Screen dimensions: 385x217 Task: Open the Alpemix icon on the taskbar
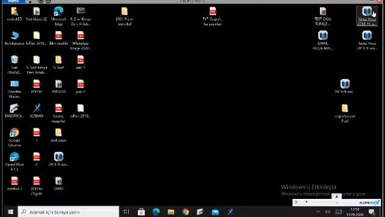click(x=230, y=212)
